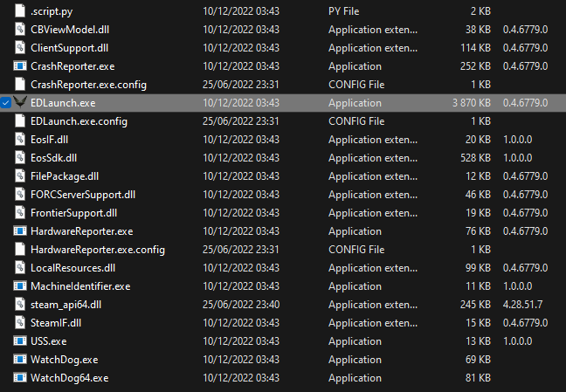Select the .script.py file icon
The width and height of the screenshot is (566, 392).
click(x=20, y=10)
